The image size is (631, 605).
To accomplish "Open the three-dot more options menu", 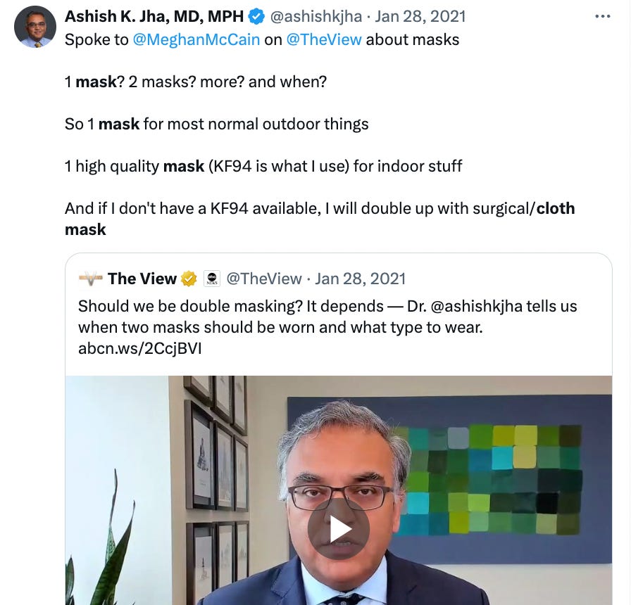I will (x=602, y=16).
